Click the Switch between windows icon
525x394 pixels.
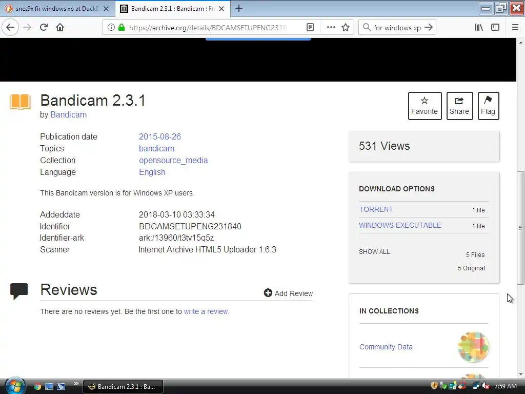click(61, 387)
